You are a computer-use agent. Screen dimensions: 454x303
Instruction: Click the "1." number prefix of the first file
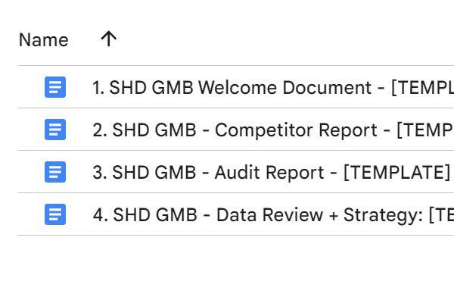(x=98, y=88)
